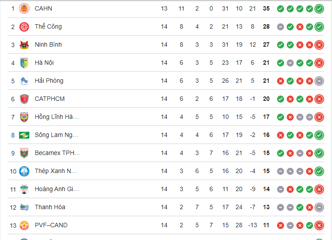Click the CATPHCM team logo
Image resolution: width=332 pixels, height=240 pixels.
[x=24, y=99]
